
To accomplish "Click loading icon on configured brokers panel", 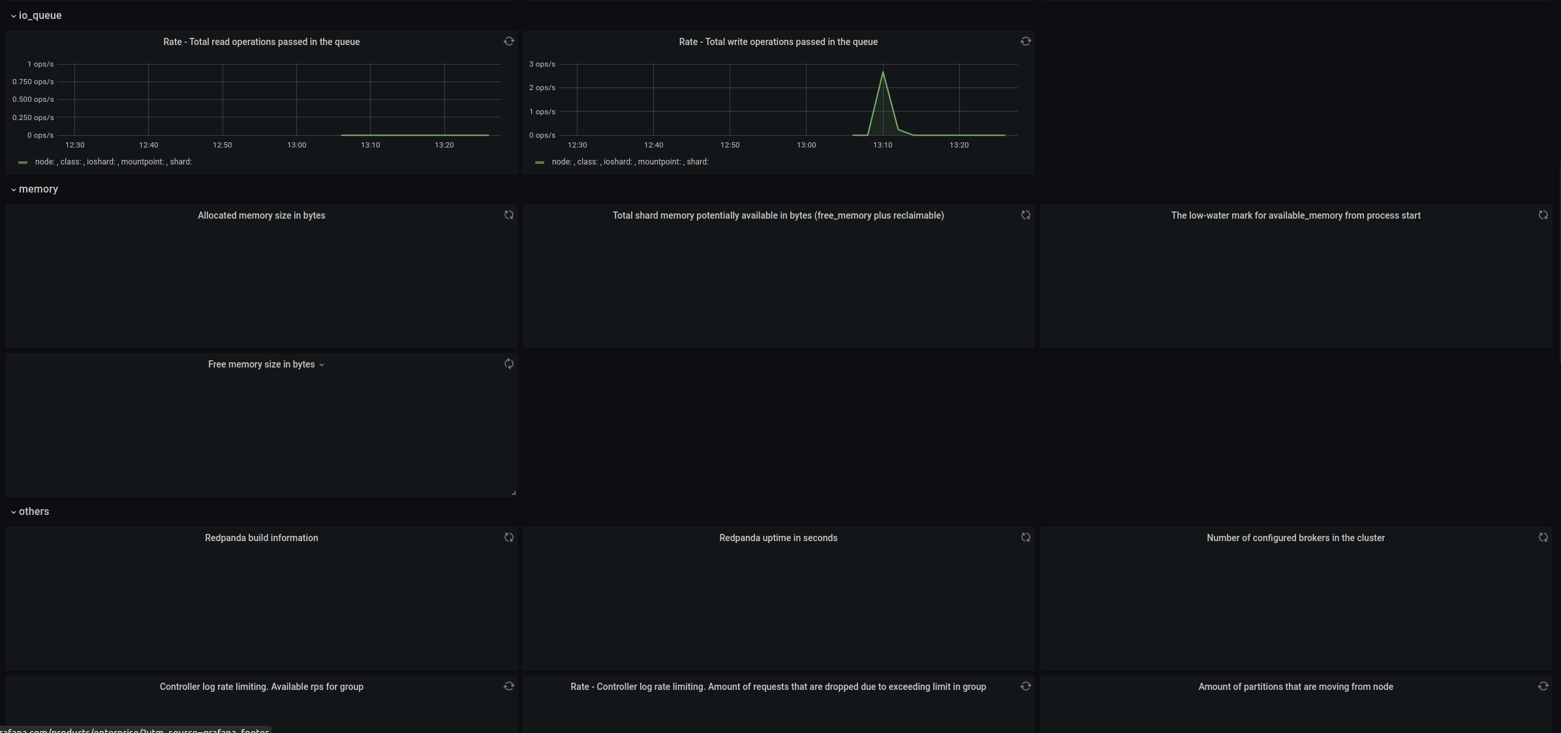I will pos(1543,538).
